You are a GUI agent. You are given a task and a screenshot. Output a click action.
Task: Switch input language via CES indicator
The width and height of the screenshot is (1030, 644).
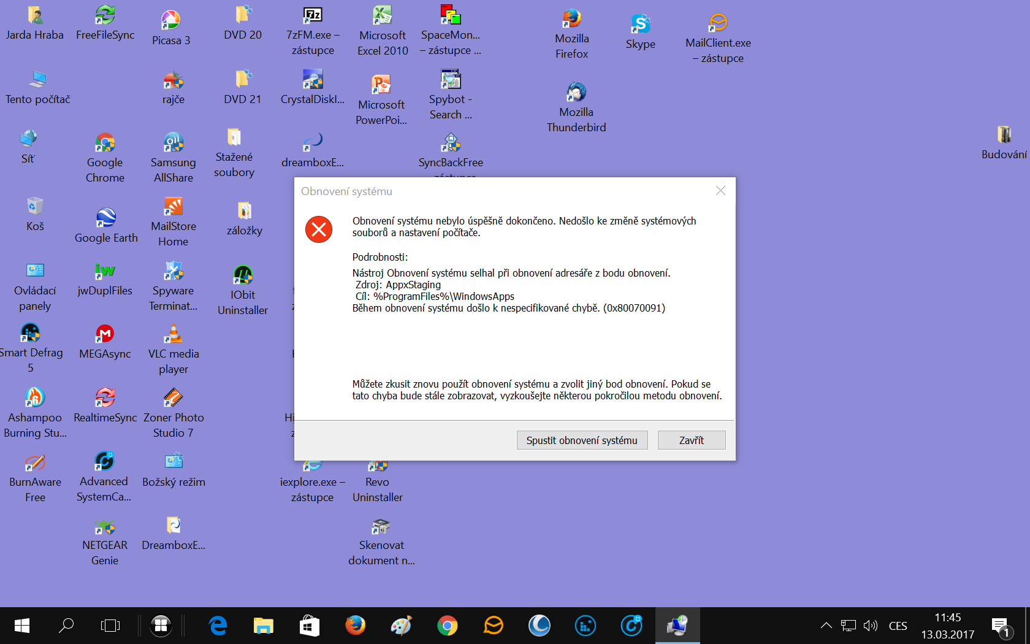click(x=898, y=626)
